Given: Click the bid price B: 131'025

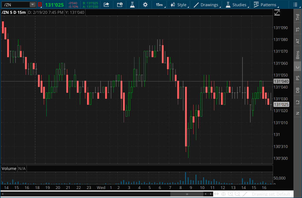Looking at the screenshot, I should (90, 3).
